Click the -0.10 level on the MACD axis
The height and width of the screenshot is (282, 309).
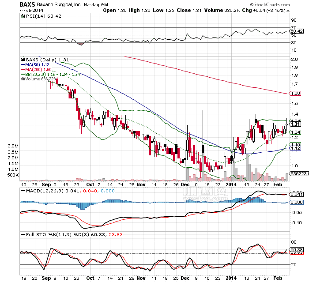(297, 223)
